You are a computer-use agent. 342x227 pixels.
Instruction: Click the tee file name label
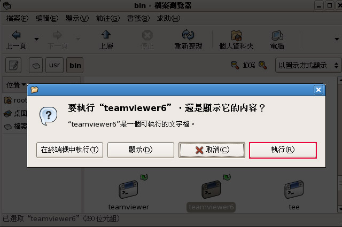294,207
